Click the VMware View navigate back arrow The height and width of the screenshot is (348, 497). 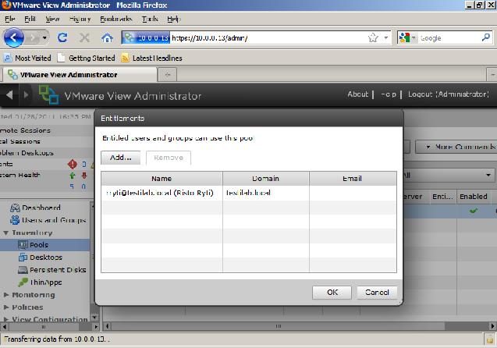(x=9, y=94)
